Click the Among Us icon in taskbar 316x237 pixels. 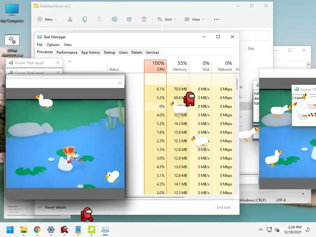tap(64, 230)
